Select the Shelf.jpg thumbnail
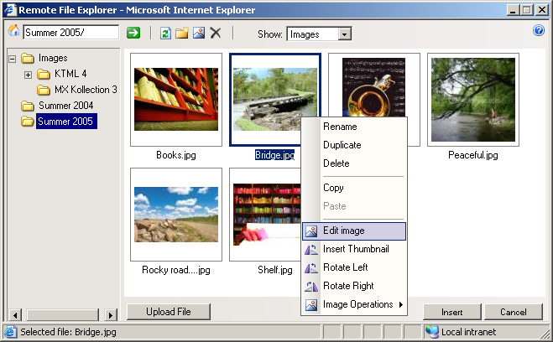The image size is (553, 342). [265, 215]
